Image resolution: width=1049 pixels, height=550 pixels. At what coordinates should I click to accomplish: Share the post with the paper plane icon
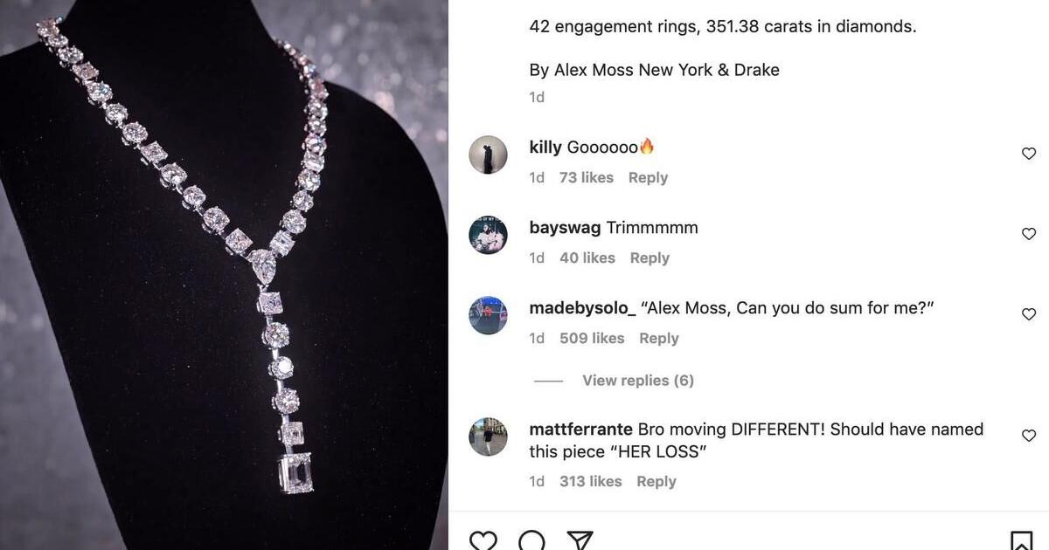pos(580,540)
